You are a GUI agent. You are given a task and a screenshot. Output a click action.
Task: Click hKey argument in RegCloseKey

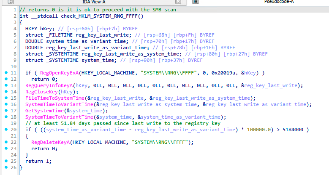(66, 92)
